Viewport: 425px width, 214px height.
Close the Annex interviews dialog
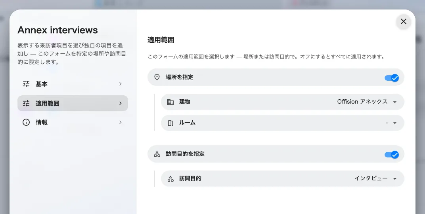point(403,21)
